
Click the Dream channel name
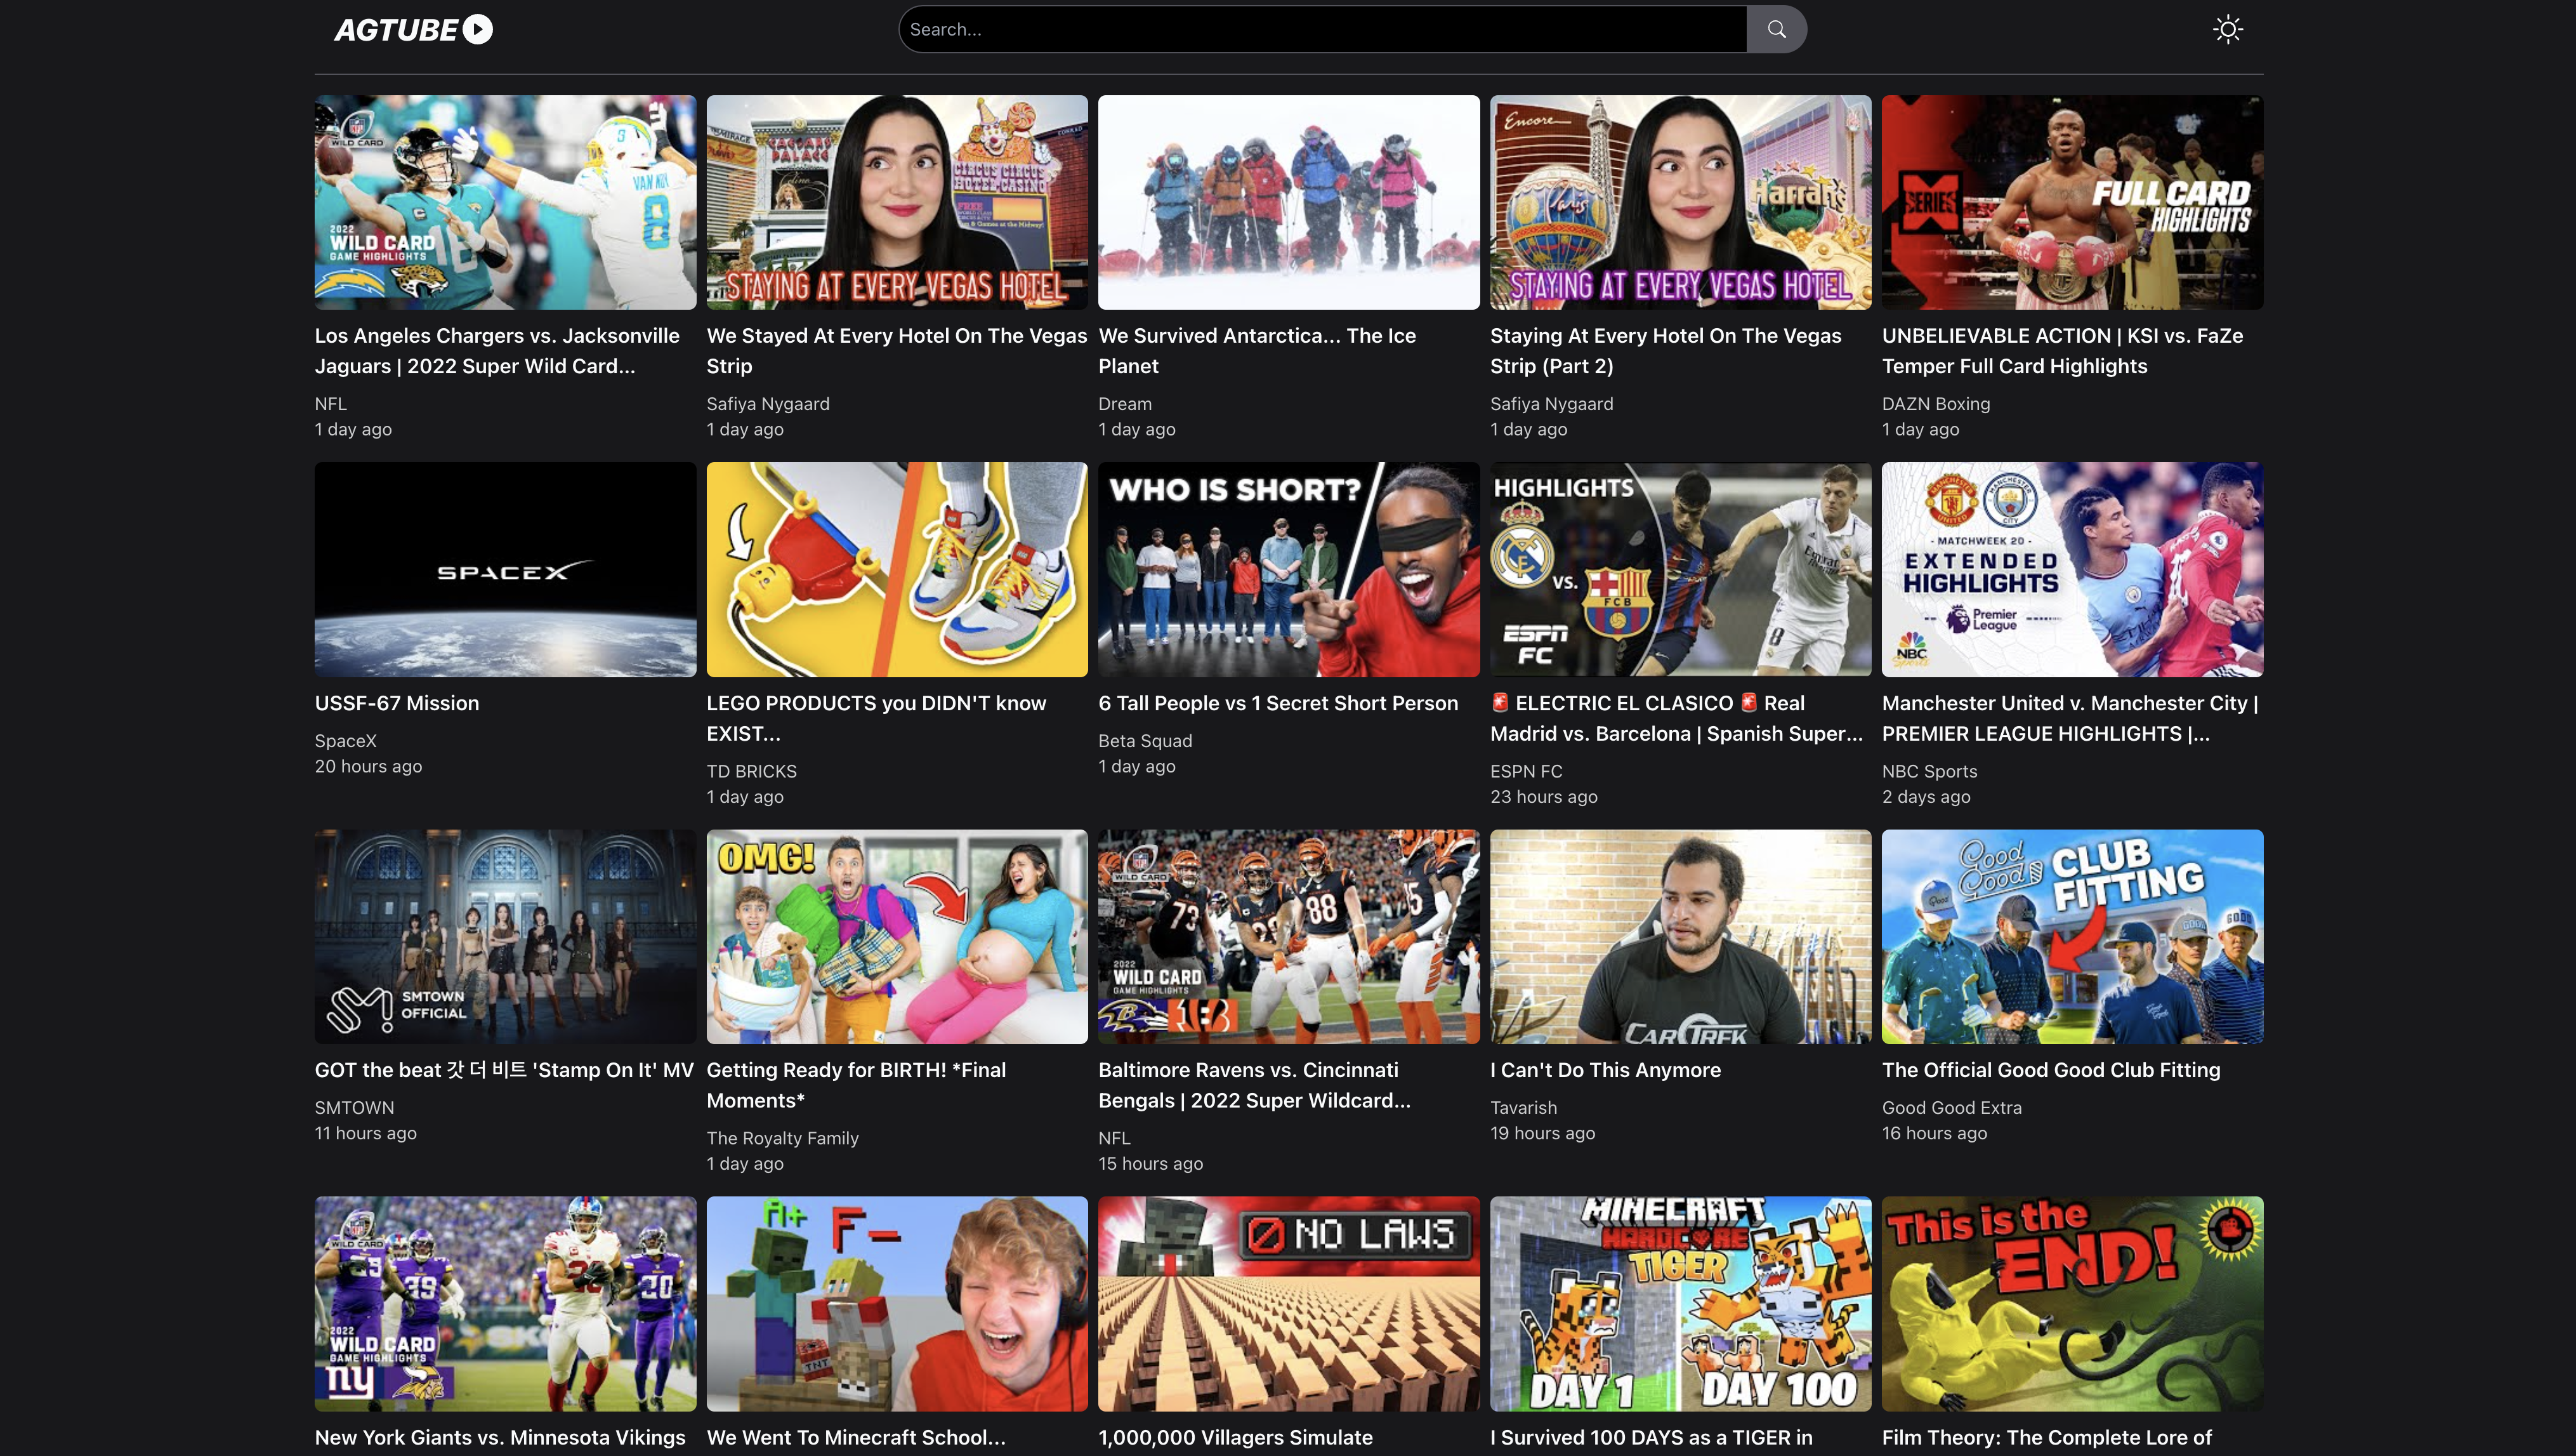[1125, 404]
